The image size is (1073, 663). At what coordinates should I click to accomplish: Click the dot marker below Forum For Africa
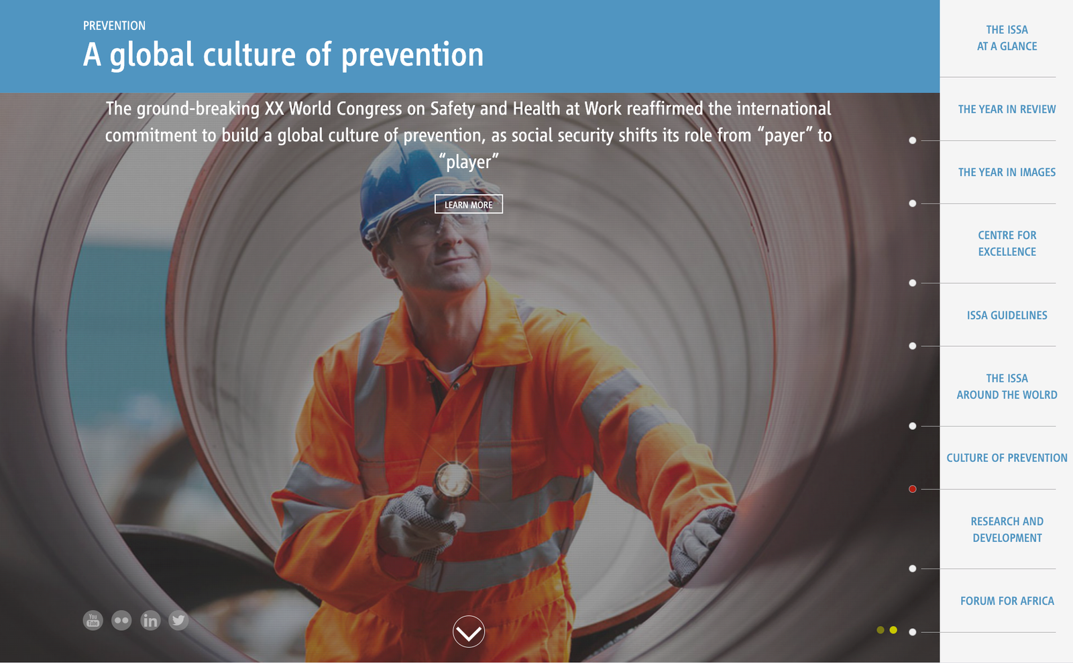(x=912, y=632)
